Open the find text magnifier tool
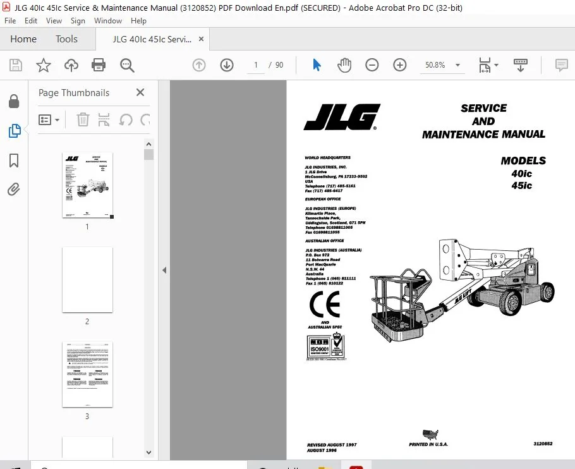Screen dimensions: 575x469 tap(127, 65)
